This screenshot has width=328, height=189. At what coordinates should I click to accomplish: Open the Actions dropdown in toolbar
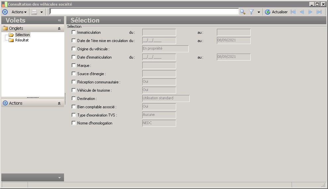coord(19,12)
